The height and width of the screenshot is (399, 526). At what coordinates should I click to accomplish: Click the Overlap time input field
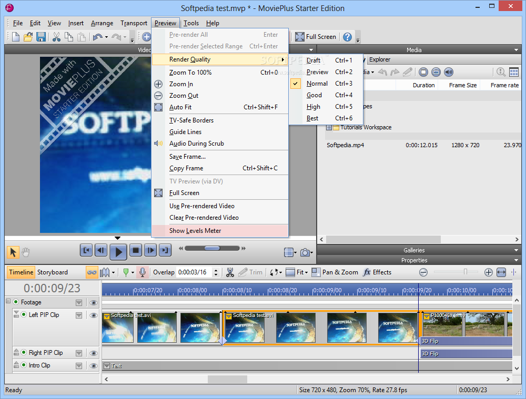click(195, 272)
